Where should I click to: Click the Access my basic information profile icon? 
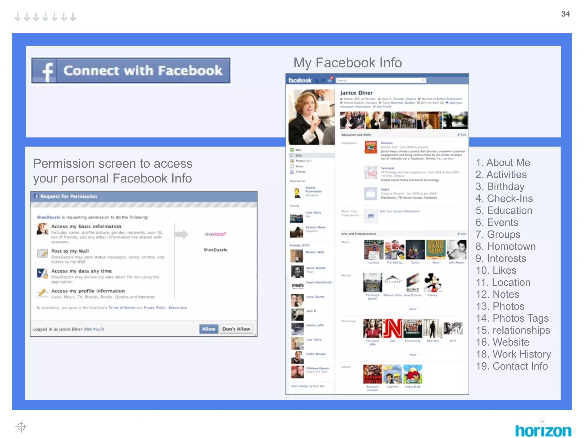pos(42,229)
